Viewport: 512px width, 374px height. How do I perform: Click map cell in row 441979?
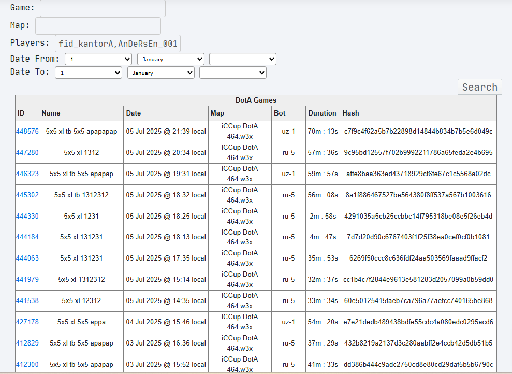(240, 279)
